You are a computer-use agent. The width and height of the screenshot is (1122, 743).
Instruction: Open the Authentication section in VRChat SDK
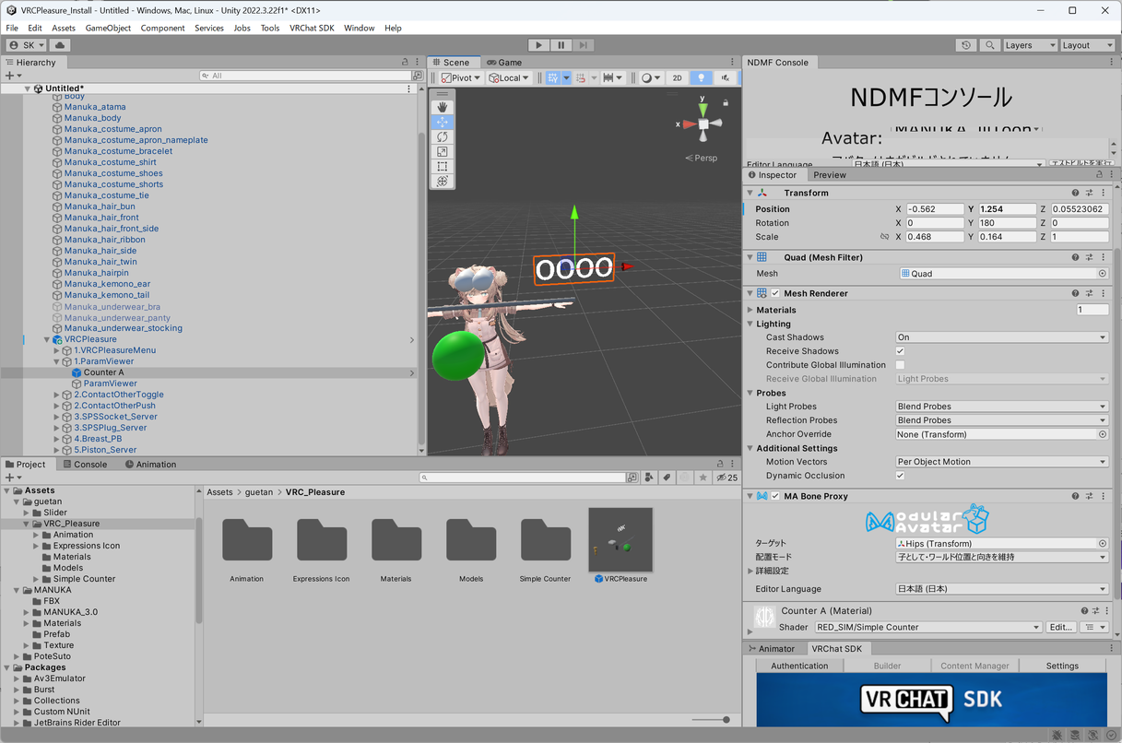pyautogui.click(x=799, y=666)
